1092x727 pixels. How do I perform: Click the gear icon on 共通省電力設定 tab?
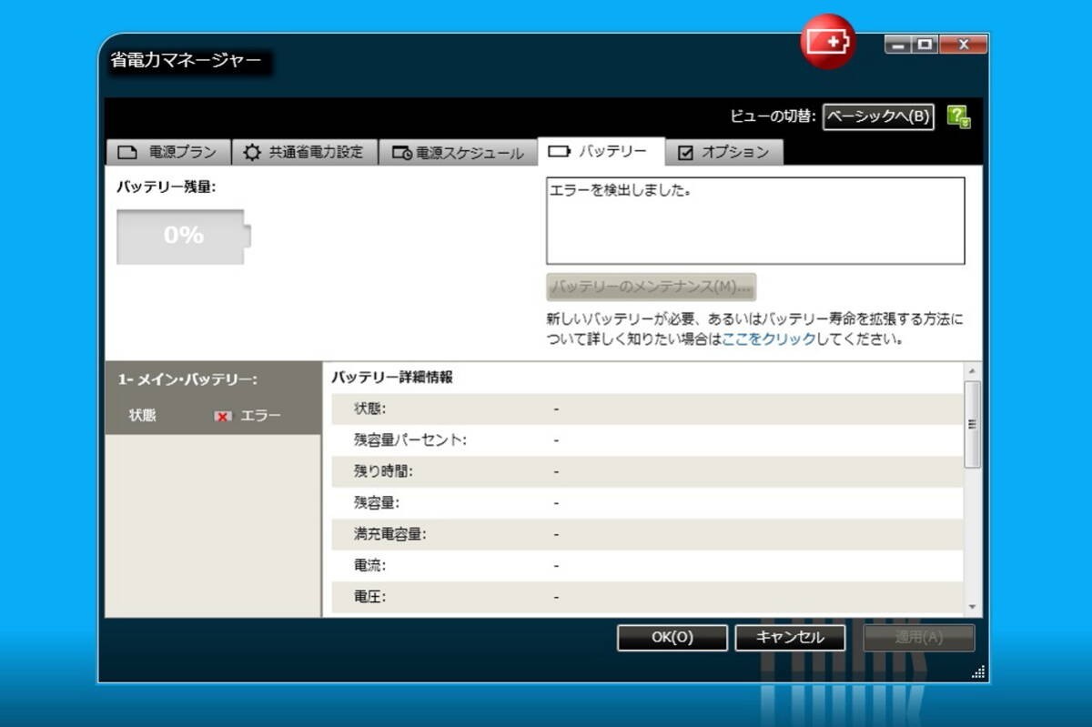tap(251, 152)
